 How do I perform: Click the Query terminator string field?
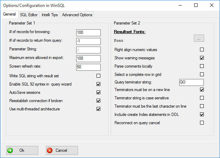(191, 82)
